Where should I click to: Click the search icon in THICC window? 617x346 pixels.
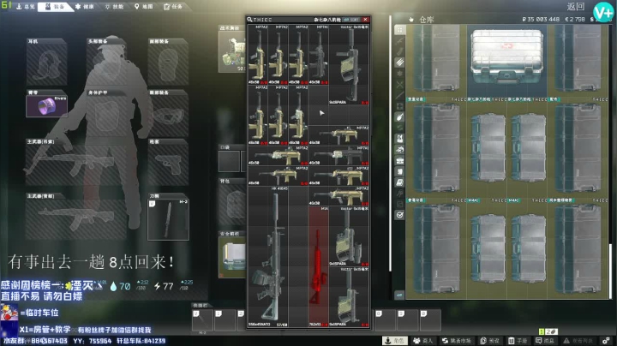[x=249, y=19]
